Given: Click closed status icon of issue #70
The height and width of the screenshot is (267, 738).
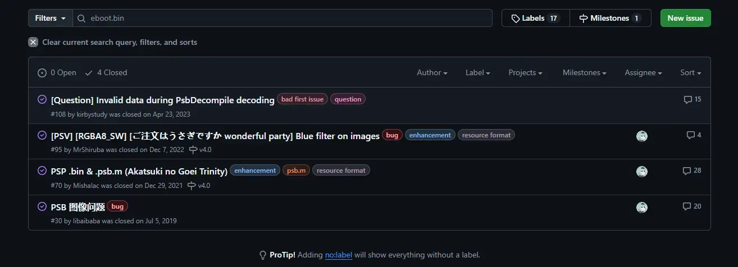Looking at the screenshot, I should pos(42,171).
